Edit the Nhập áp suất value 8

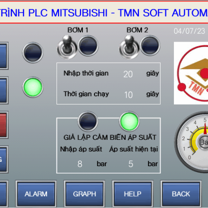coord(80,164)
